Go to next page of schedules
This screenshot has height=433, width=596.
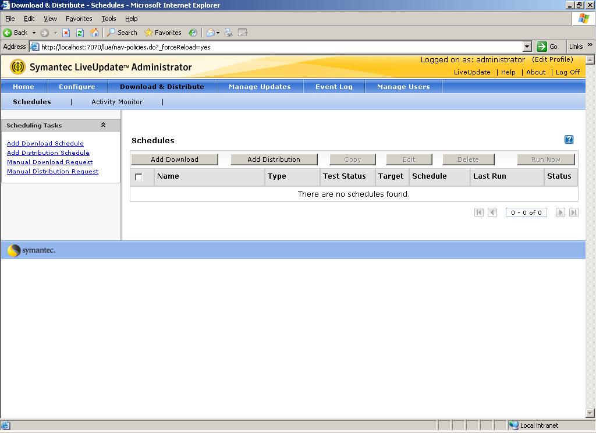560,212
